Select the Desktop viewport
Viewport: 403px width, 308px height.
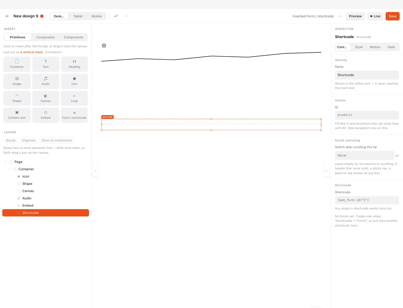pos(59,16)
